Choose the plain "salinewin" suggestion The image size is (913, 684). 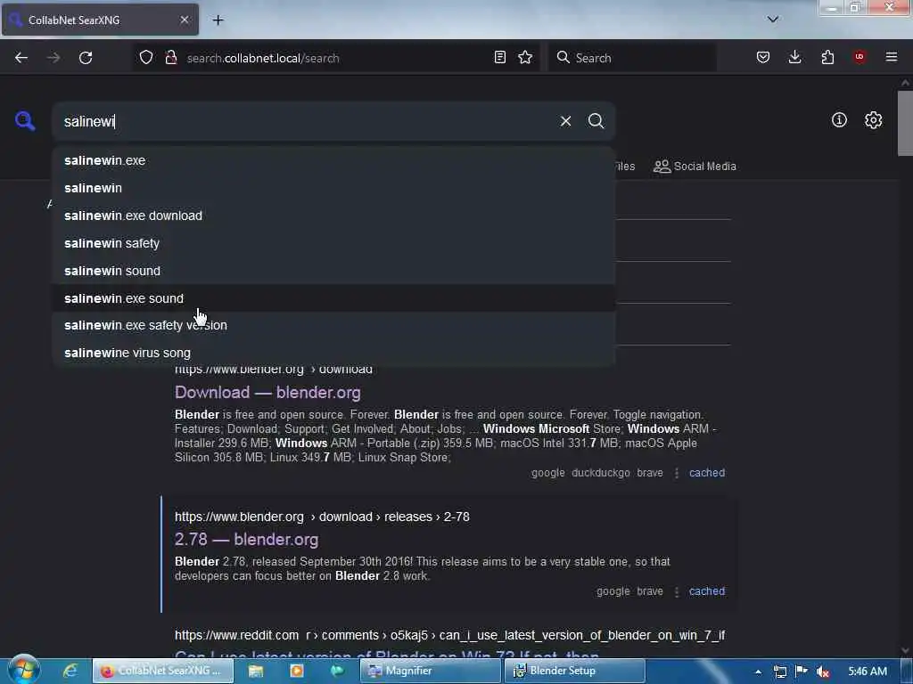click(333, 188)
